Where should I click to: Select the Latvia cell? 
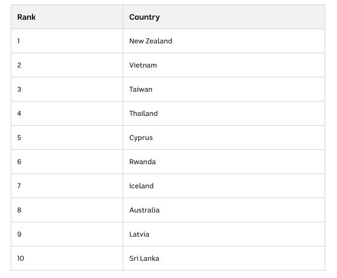(x=224, y=234)
